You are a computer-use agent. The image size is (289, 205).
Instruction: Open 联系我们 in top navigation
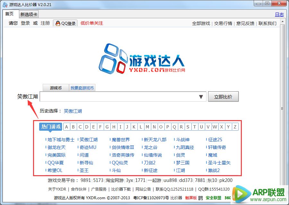pos(267,23)
